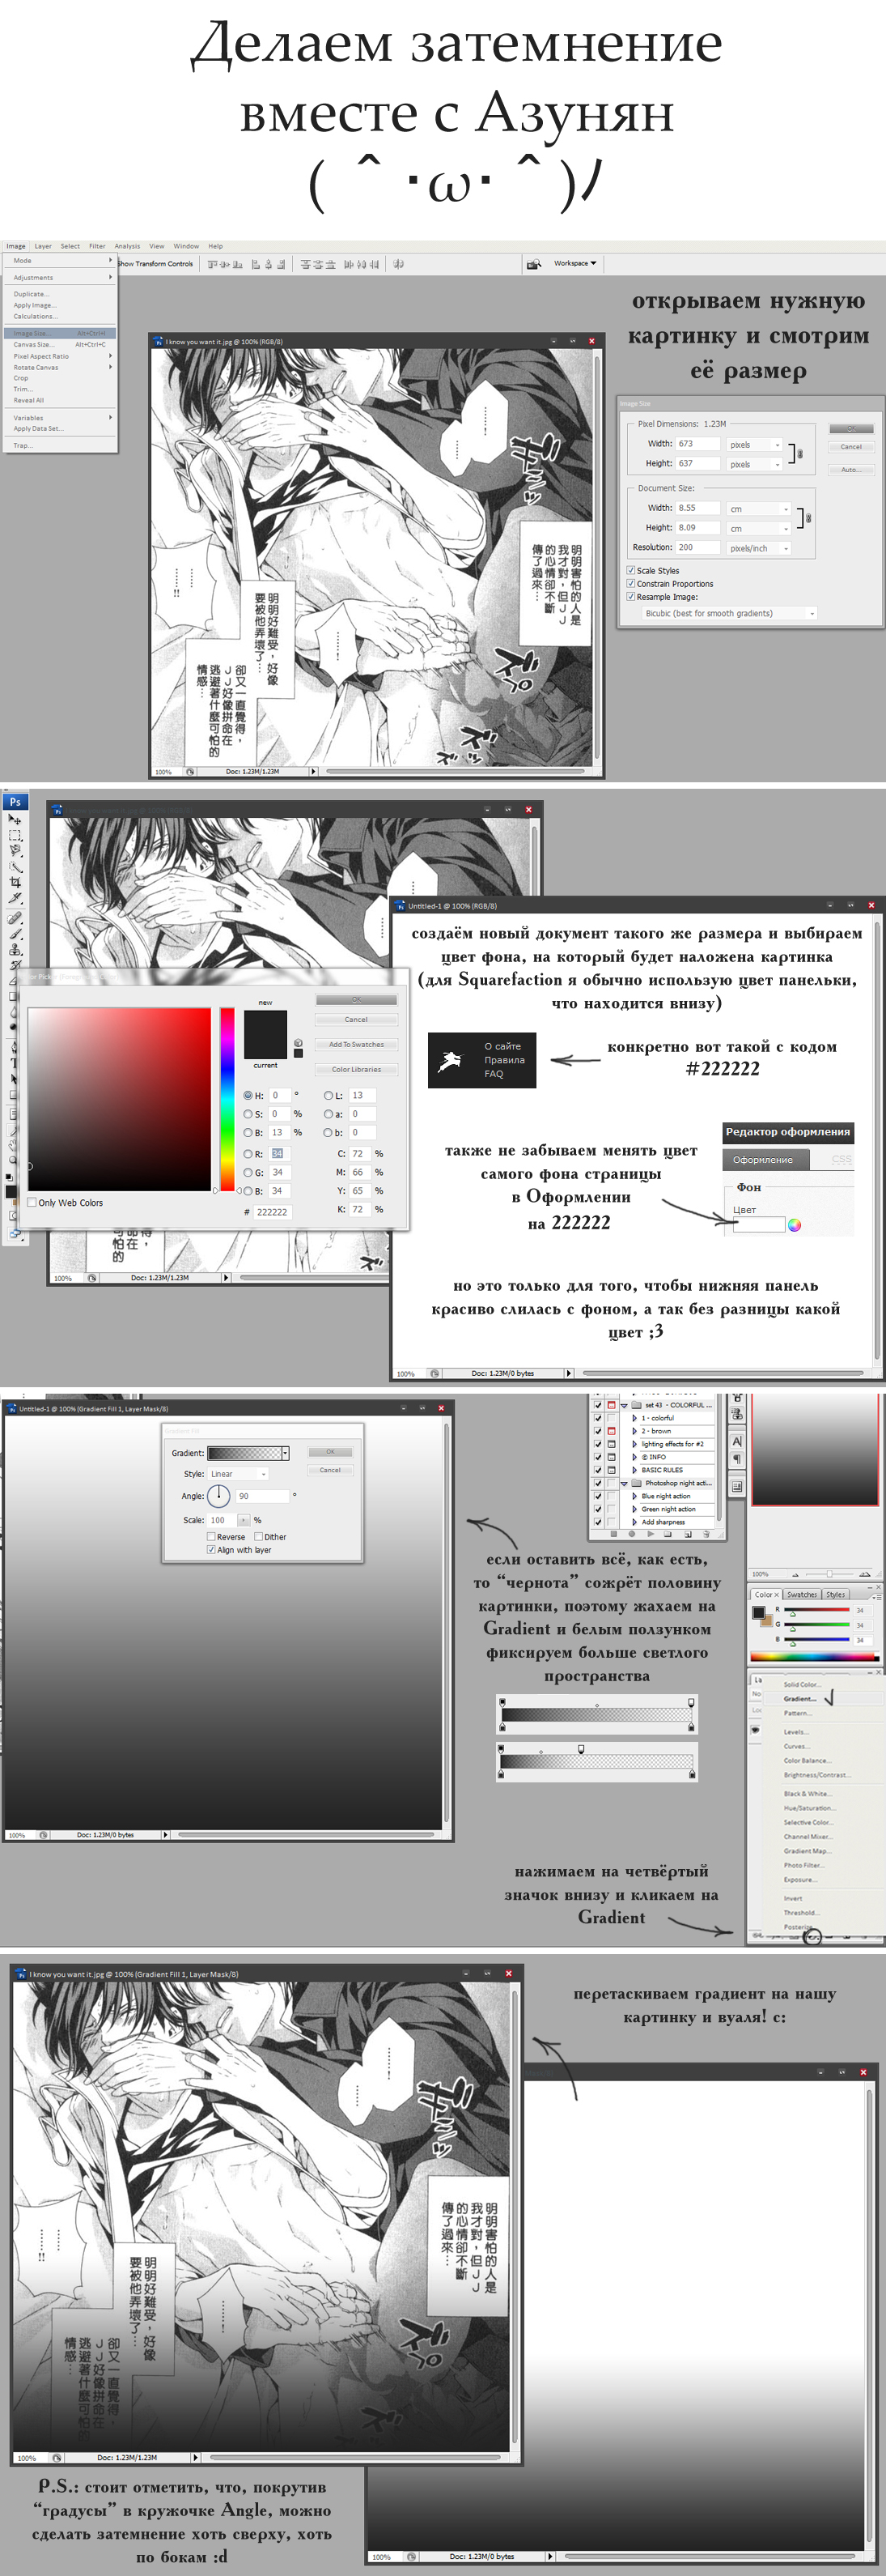Open the Style Linear dropdown
886x2576 pixels.
[238, 1474]
